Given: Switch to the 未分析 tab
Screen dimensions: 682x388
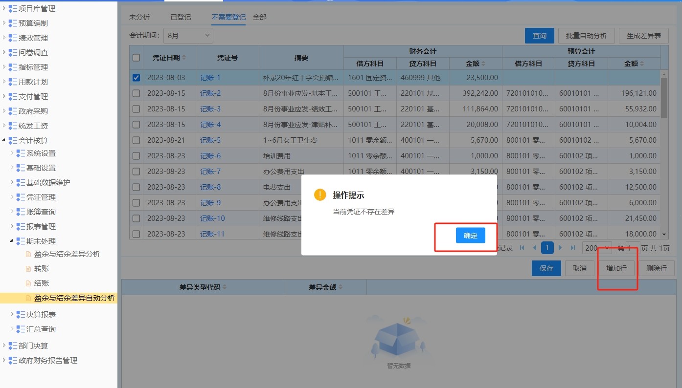Looking at the screenshot, I should pos(139,17).
